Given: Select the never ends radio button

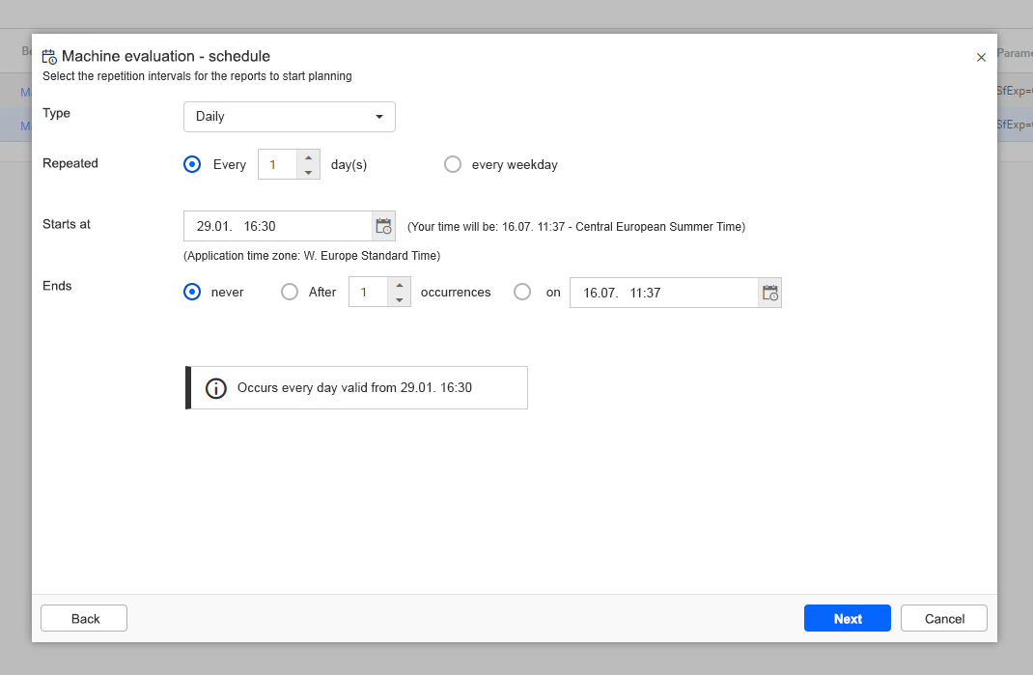Looking at the screenshot, I should tap(192, 292).
